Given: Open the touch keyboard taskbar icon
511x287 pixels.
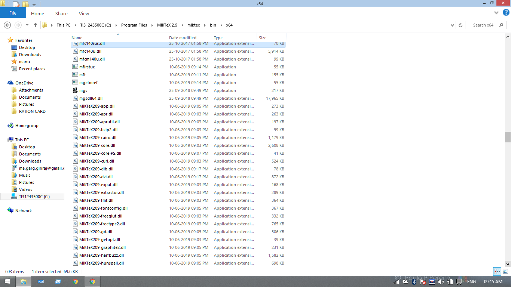Looking at the screenshot, I should [x=41, y=281].
